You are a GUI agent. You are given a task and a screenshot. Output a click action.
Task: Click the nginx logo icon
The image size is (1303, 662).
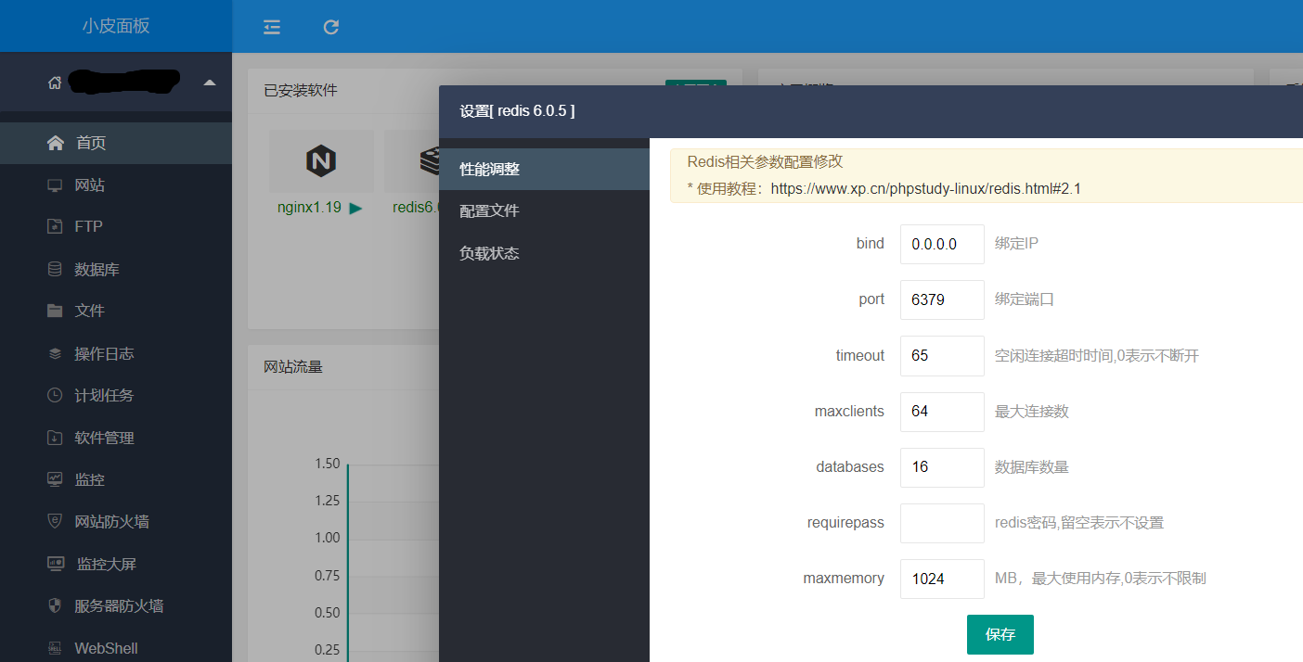(x=320, y=161)
